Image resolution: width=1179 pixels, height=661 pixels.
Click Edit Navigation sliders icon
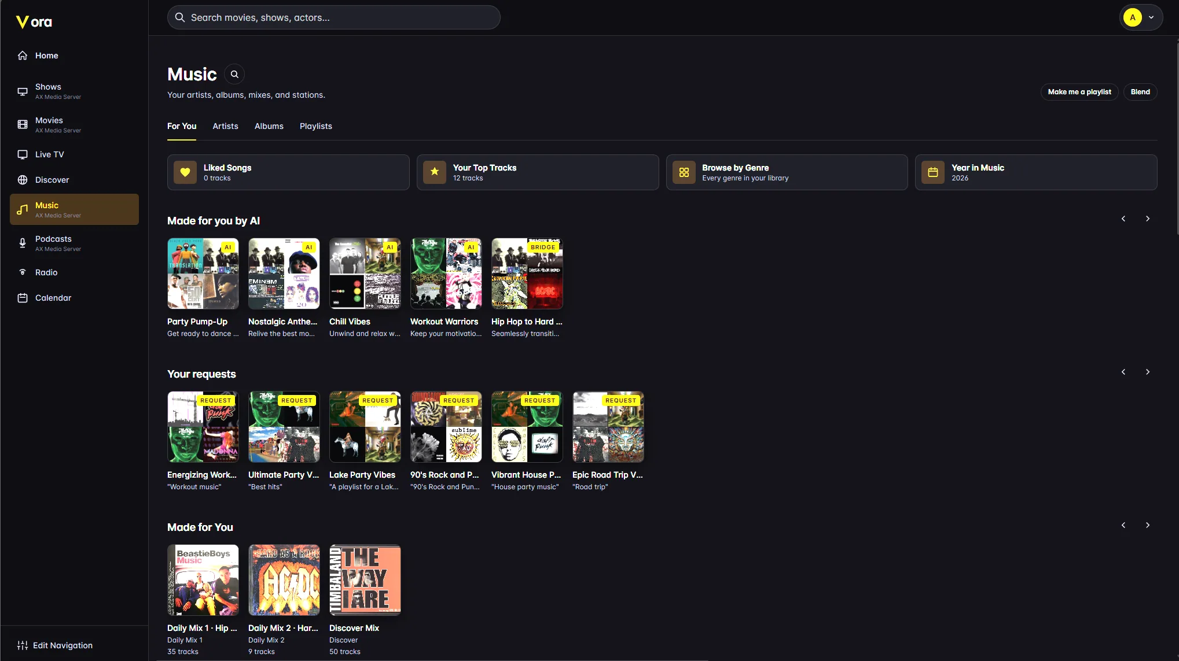coord(23,645)
